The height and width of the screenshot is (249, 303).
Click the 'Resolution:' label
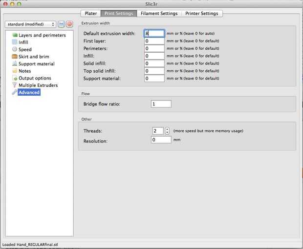(x=95, y=141)
